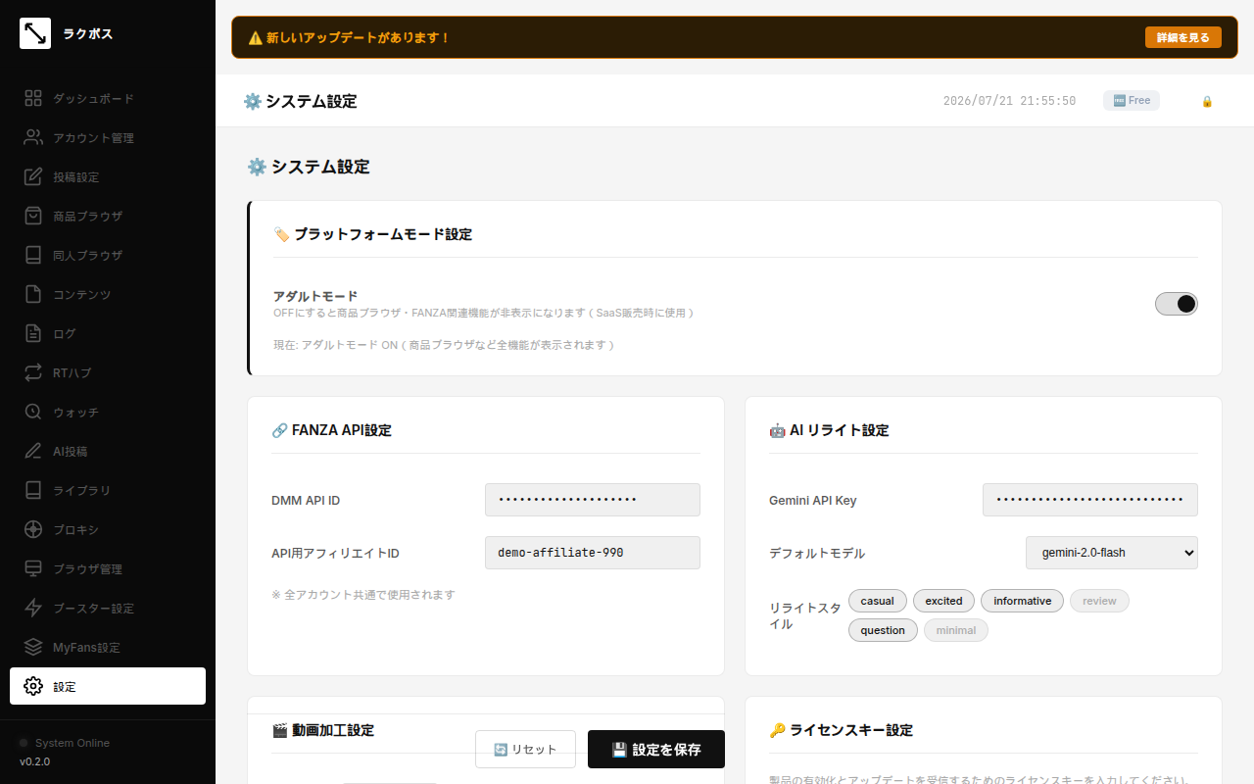Image resolution: width=1254 pixels, height=784 pixels.
Task: Click the プラットフォームモード設定 heading
Action: [372, 234]
